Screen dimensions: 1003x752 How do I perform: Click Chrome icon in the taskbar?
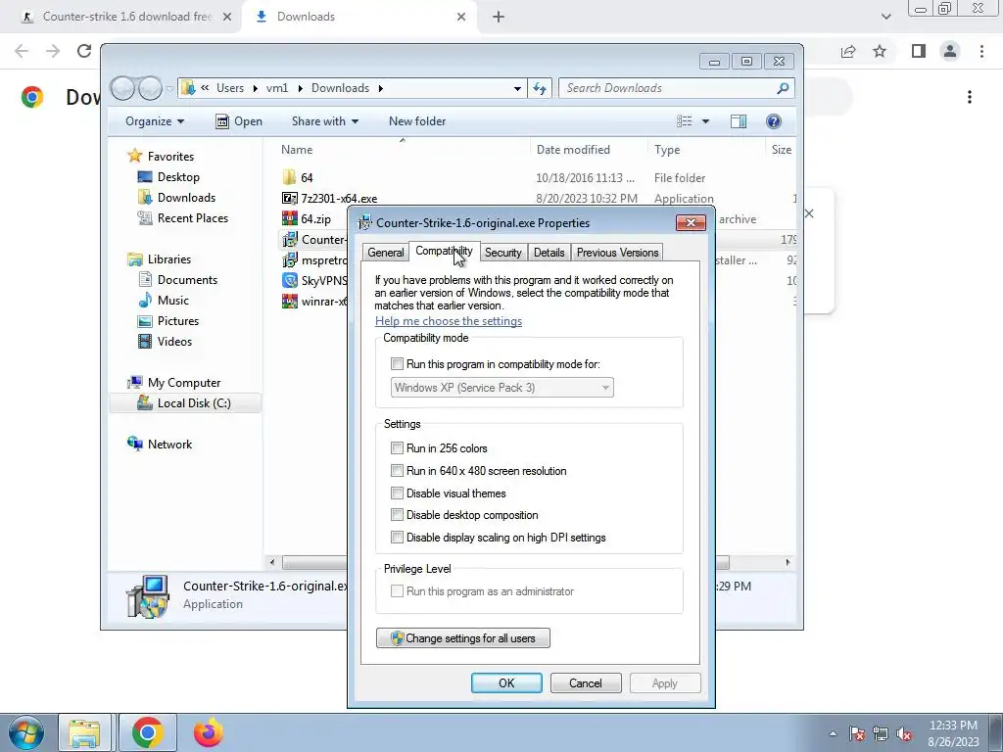(148, 732)
